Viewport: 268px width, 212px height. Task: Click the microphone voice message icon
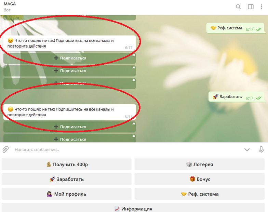pyautogui.click(x=261, y=149)
